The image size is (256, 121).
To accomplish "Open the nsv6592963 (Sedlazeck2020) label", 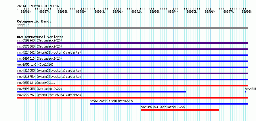I will tap(40, 40).
